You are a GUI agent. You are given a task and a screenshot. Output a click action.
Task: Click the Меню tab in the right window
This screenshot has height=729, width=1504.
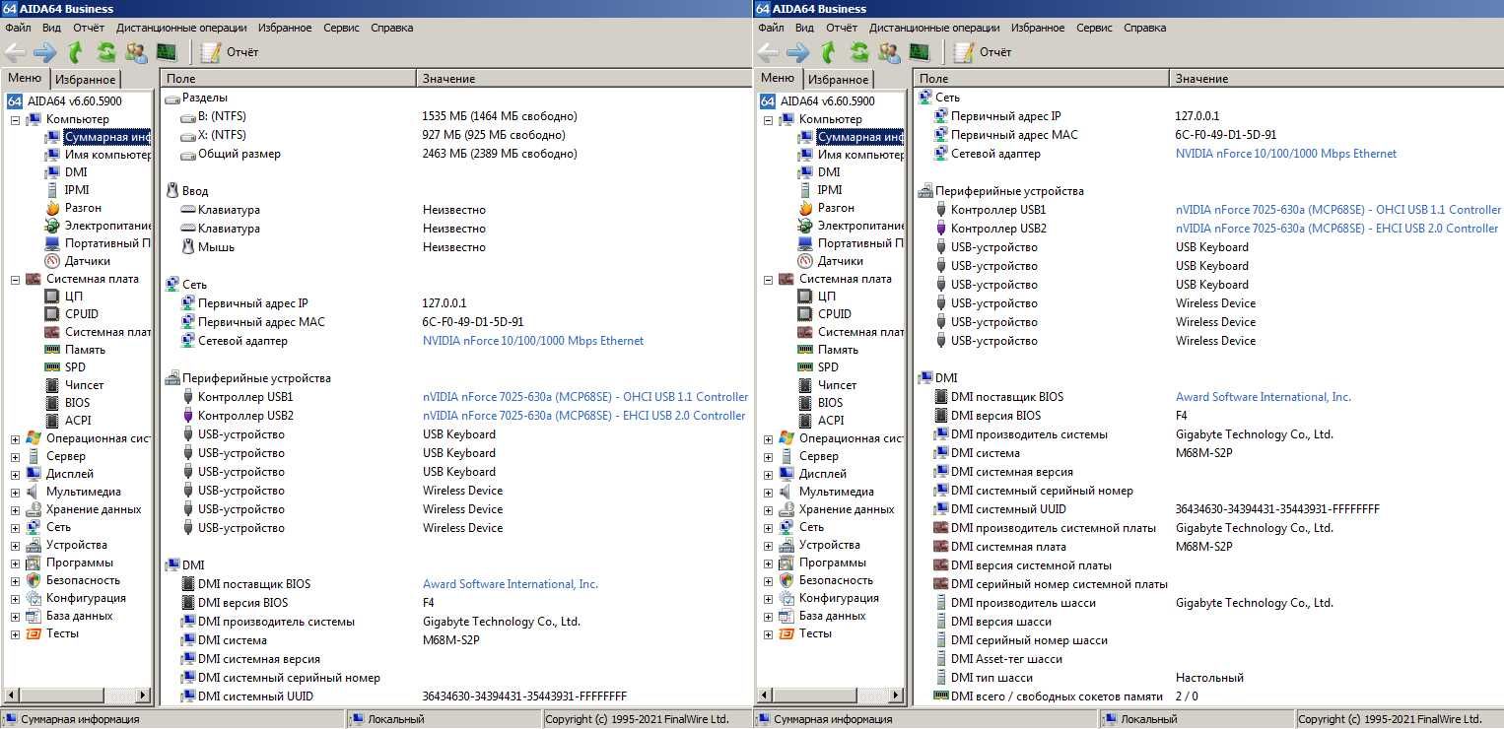coord(778,78)
